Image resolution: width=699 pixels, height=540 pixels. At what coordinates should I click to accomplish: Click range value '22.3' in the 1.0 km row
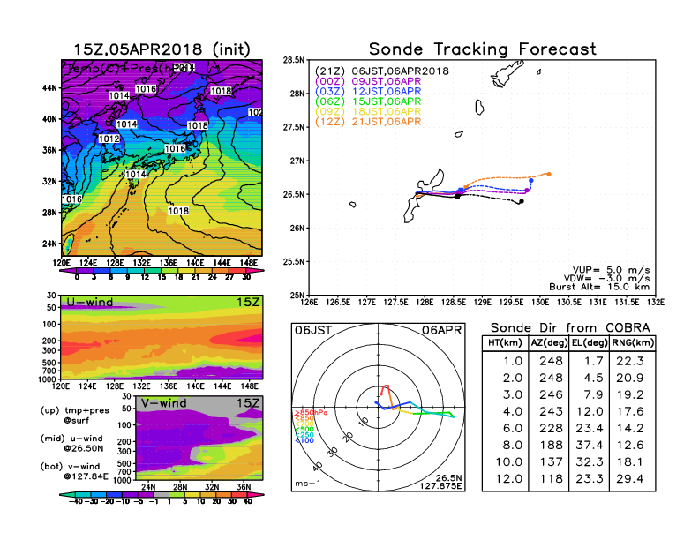pos(630,361)
